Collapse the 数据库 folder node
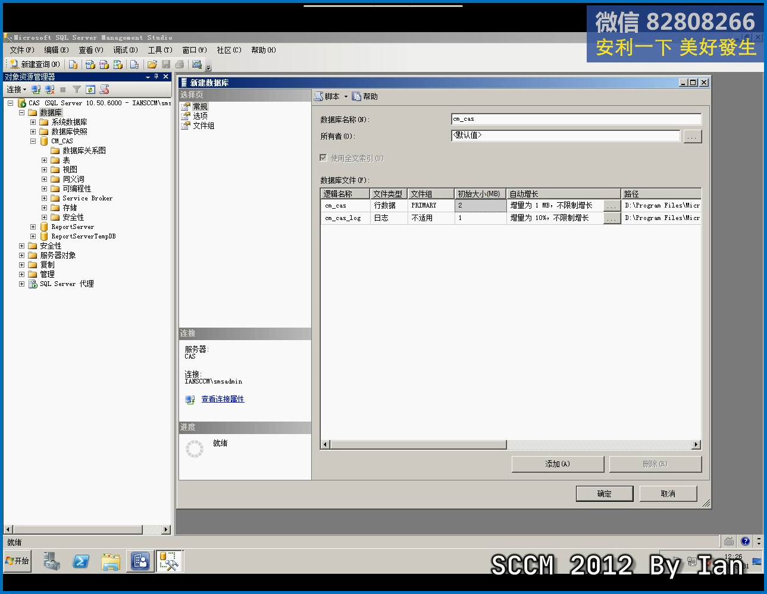The height and width of the screenshot is (594, 767). [x=21, y=112]
